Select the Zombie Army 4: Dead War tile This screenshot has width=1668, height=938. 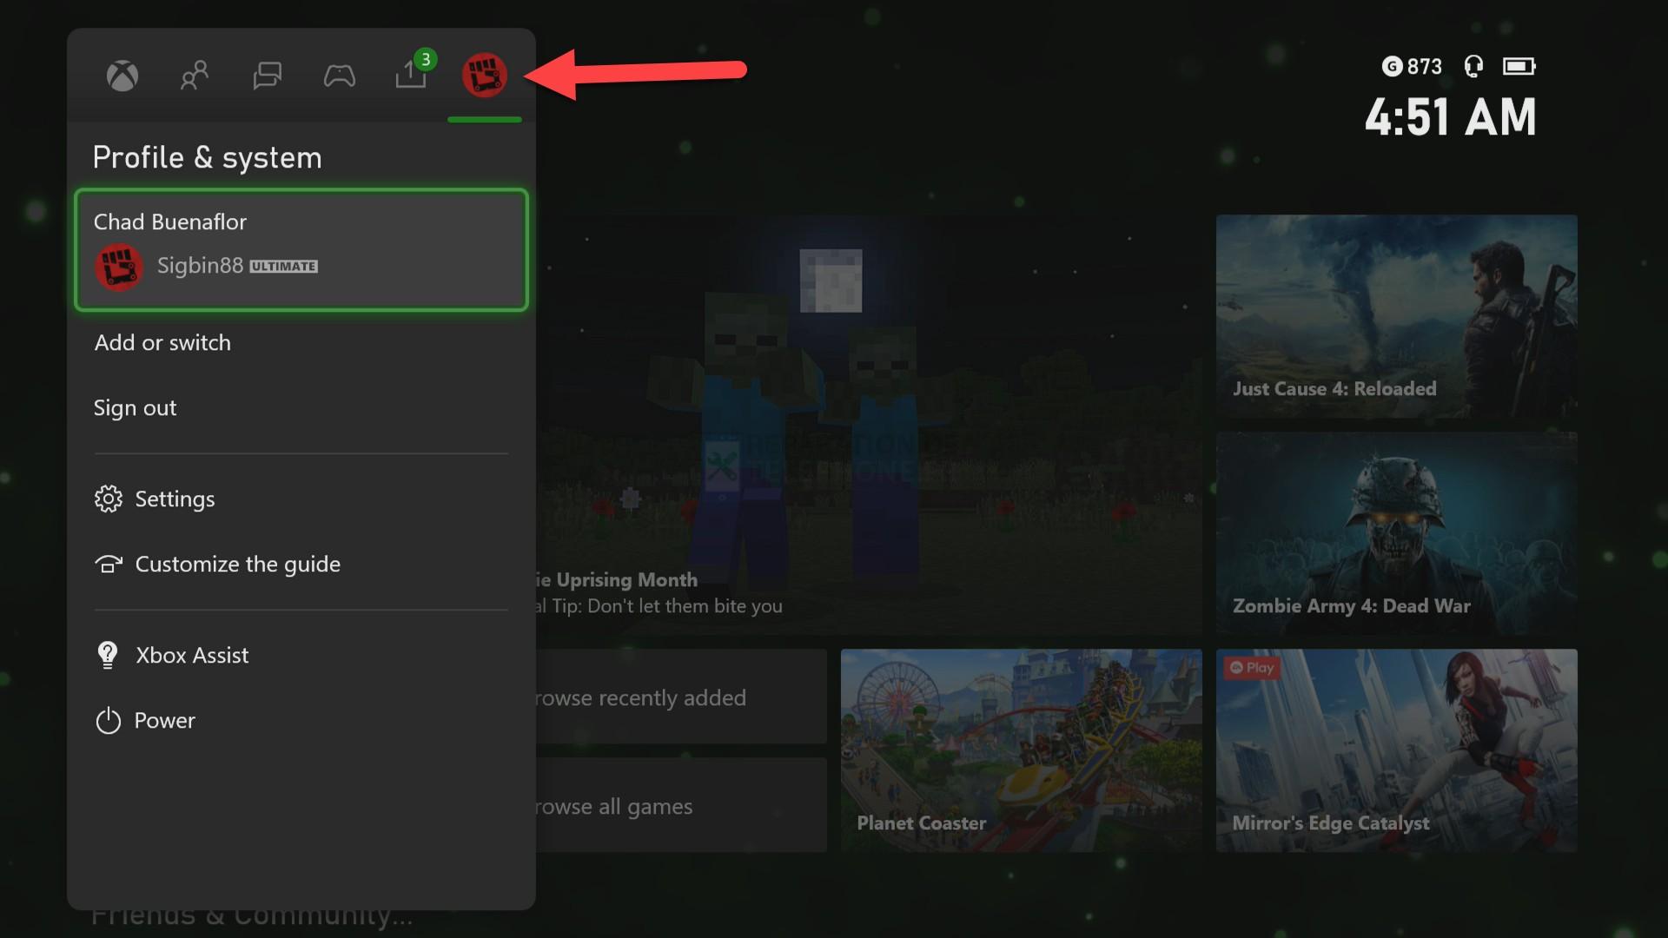pyautogui.click(x=1397, y=533)
